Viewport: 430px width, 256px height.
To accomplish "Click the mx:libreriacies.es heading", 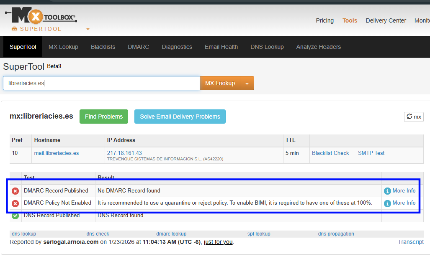I will (41, 116).
